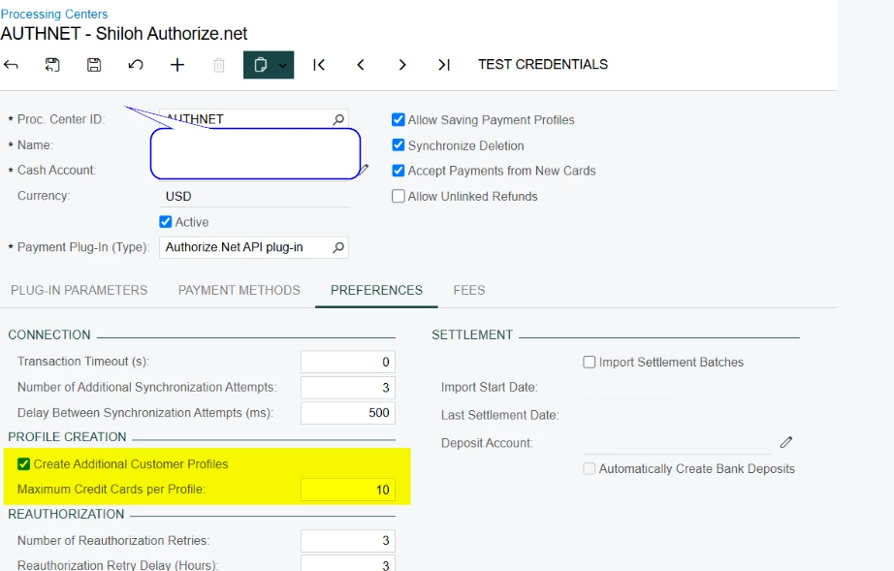Click the Deposit Account pencil edit icon
Screen dimensions: 894x571
[x=786, y=442]
